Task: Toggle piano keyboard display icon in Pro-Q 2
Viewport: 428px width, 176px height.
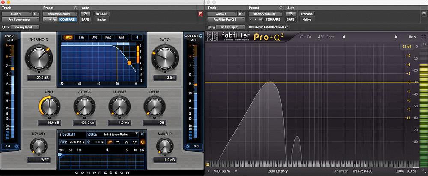Action: tap(208, 165)
